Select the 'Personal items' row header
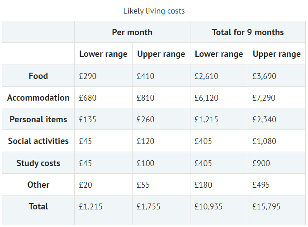 point(38,119)
